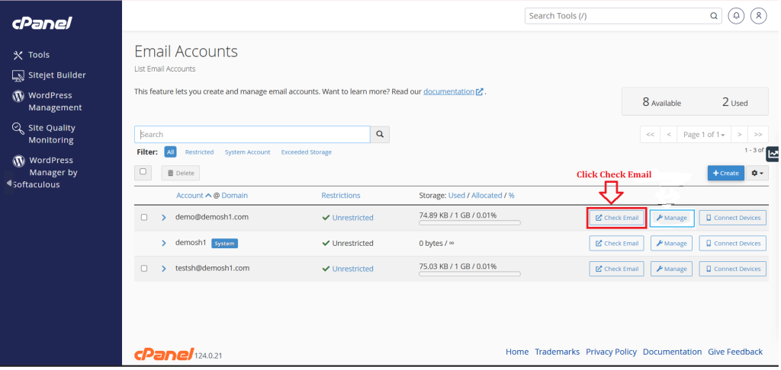781x370 pixels.
Task: Open notifications bell icon
Action: tap(736, 16)
